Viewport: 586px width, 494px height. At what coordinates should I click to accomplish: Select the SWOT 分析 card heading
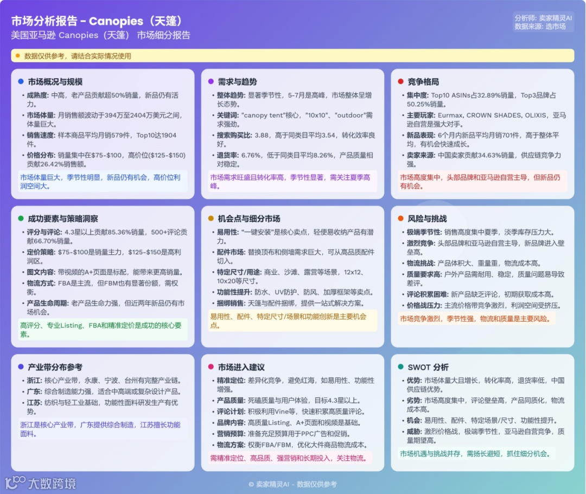click(x=428, y=367)
